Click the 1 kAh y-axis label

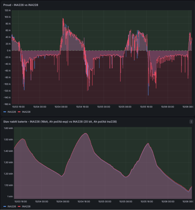(x=10, y=196)
